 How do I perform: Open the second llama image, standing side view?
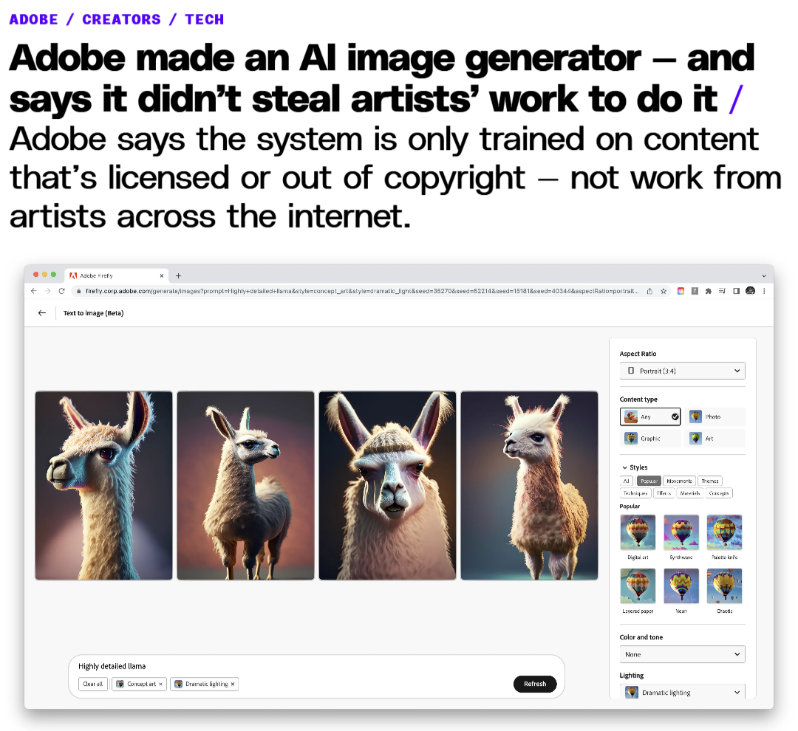(246, 485)
